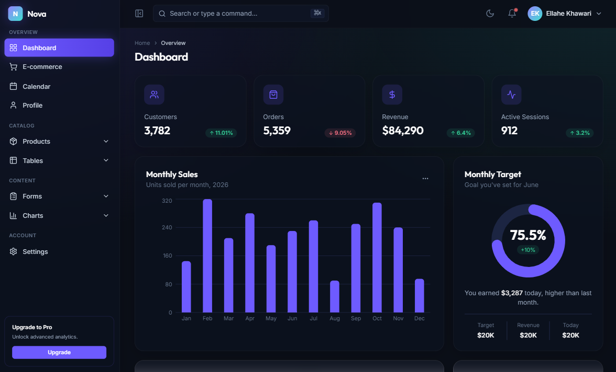Viewport: 616px width, 372px height.
Task: Click the Today $20K figure
Action: [x=570, y=335]
